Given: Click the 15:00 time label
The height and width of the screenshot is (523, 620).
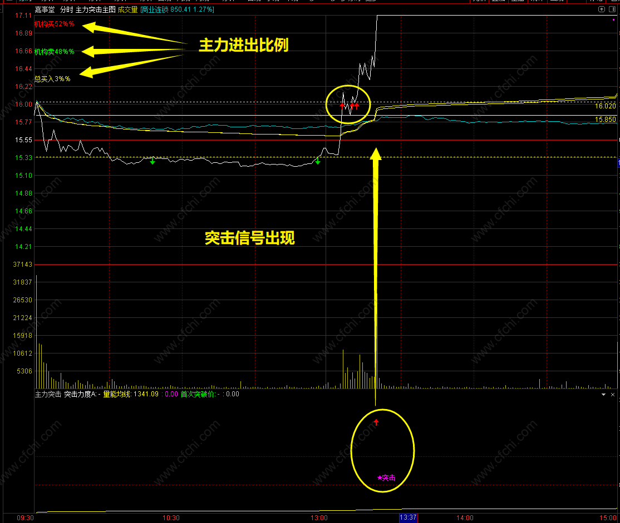Looking at the screenshot, I should 608,518.
